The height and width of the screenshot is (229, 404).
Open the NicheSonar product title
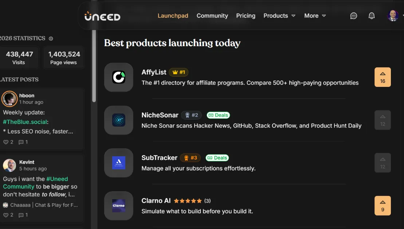click(160, 115)
